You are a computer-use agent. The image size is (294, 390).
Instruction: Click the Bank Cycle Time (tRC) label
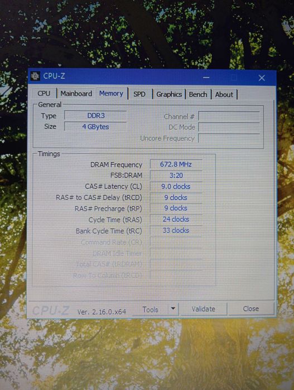(x=109, y=231)
